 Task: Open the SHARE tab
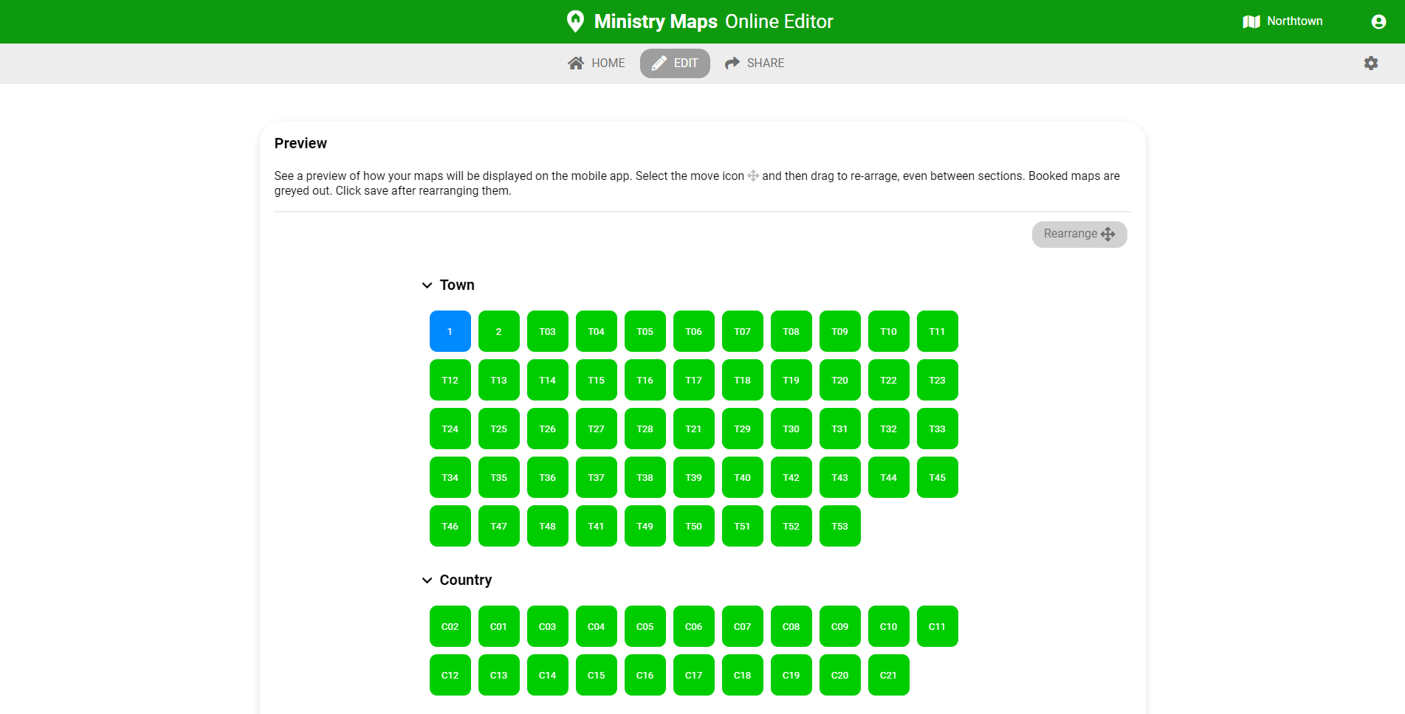(755, 63)
